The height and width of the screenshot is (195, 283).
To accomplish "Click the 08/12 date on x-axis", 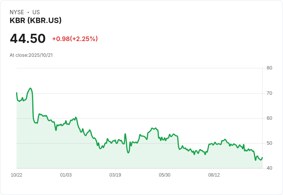I will click(214, 175).
